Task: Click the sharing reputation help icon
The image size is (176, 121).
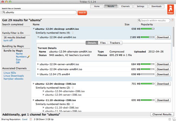Action: click(x=30, y=119)
